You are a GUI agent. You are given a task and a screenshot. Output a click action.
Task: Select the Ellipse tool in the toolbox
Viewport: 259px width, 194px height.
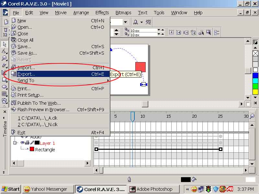point(5,87)
